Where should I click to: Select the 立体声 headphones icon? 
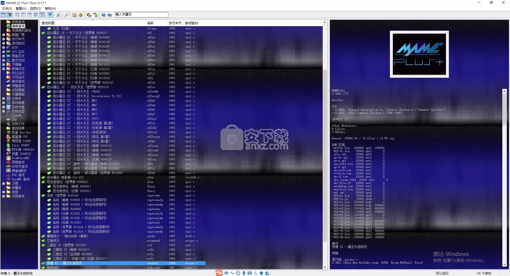click(9, 115)
